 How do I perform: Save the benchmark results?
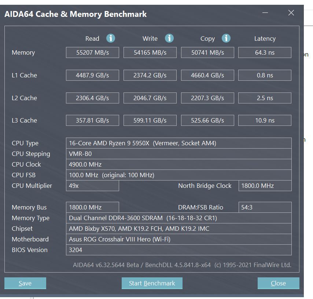click(x=25, y=283)
